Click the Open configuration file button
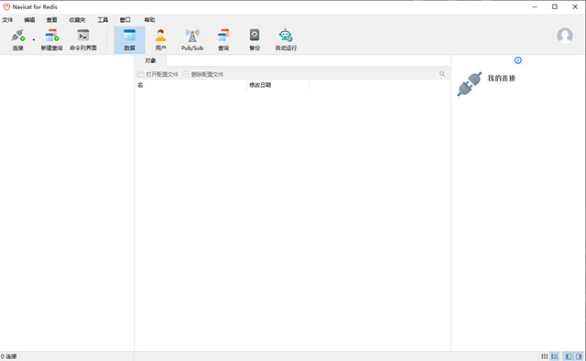The image size is (586, 361). (157, 74)
